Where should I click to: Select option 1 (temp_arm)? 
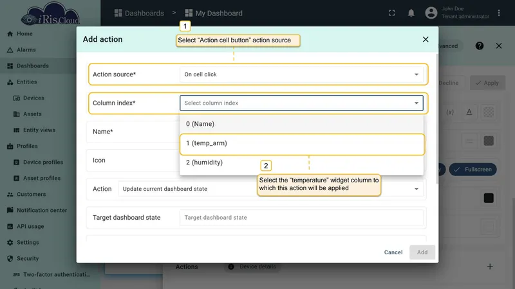[x=301, y=143]
